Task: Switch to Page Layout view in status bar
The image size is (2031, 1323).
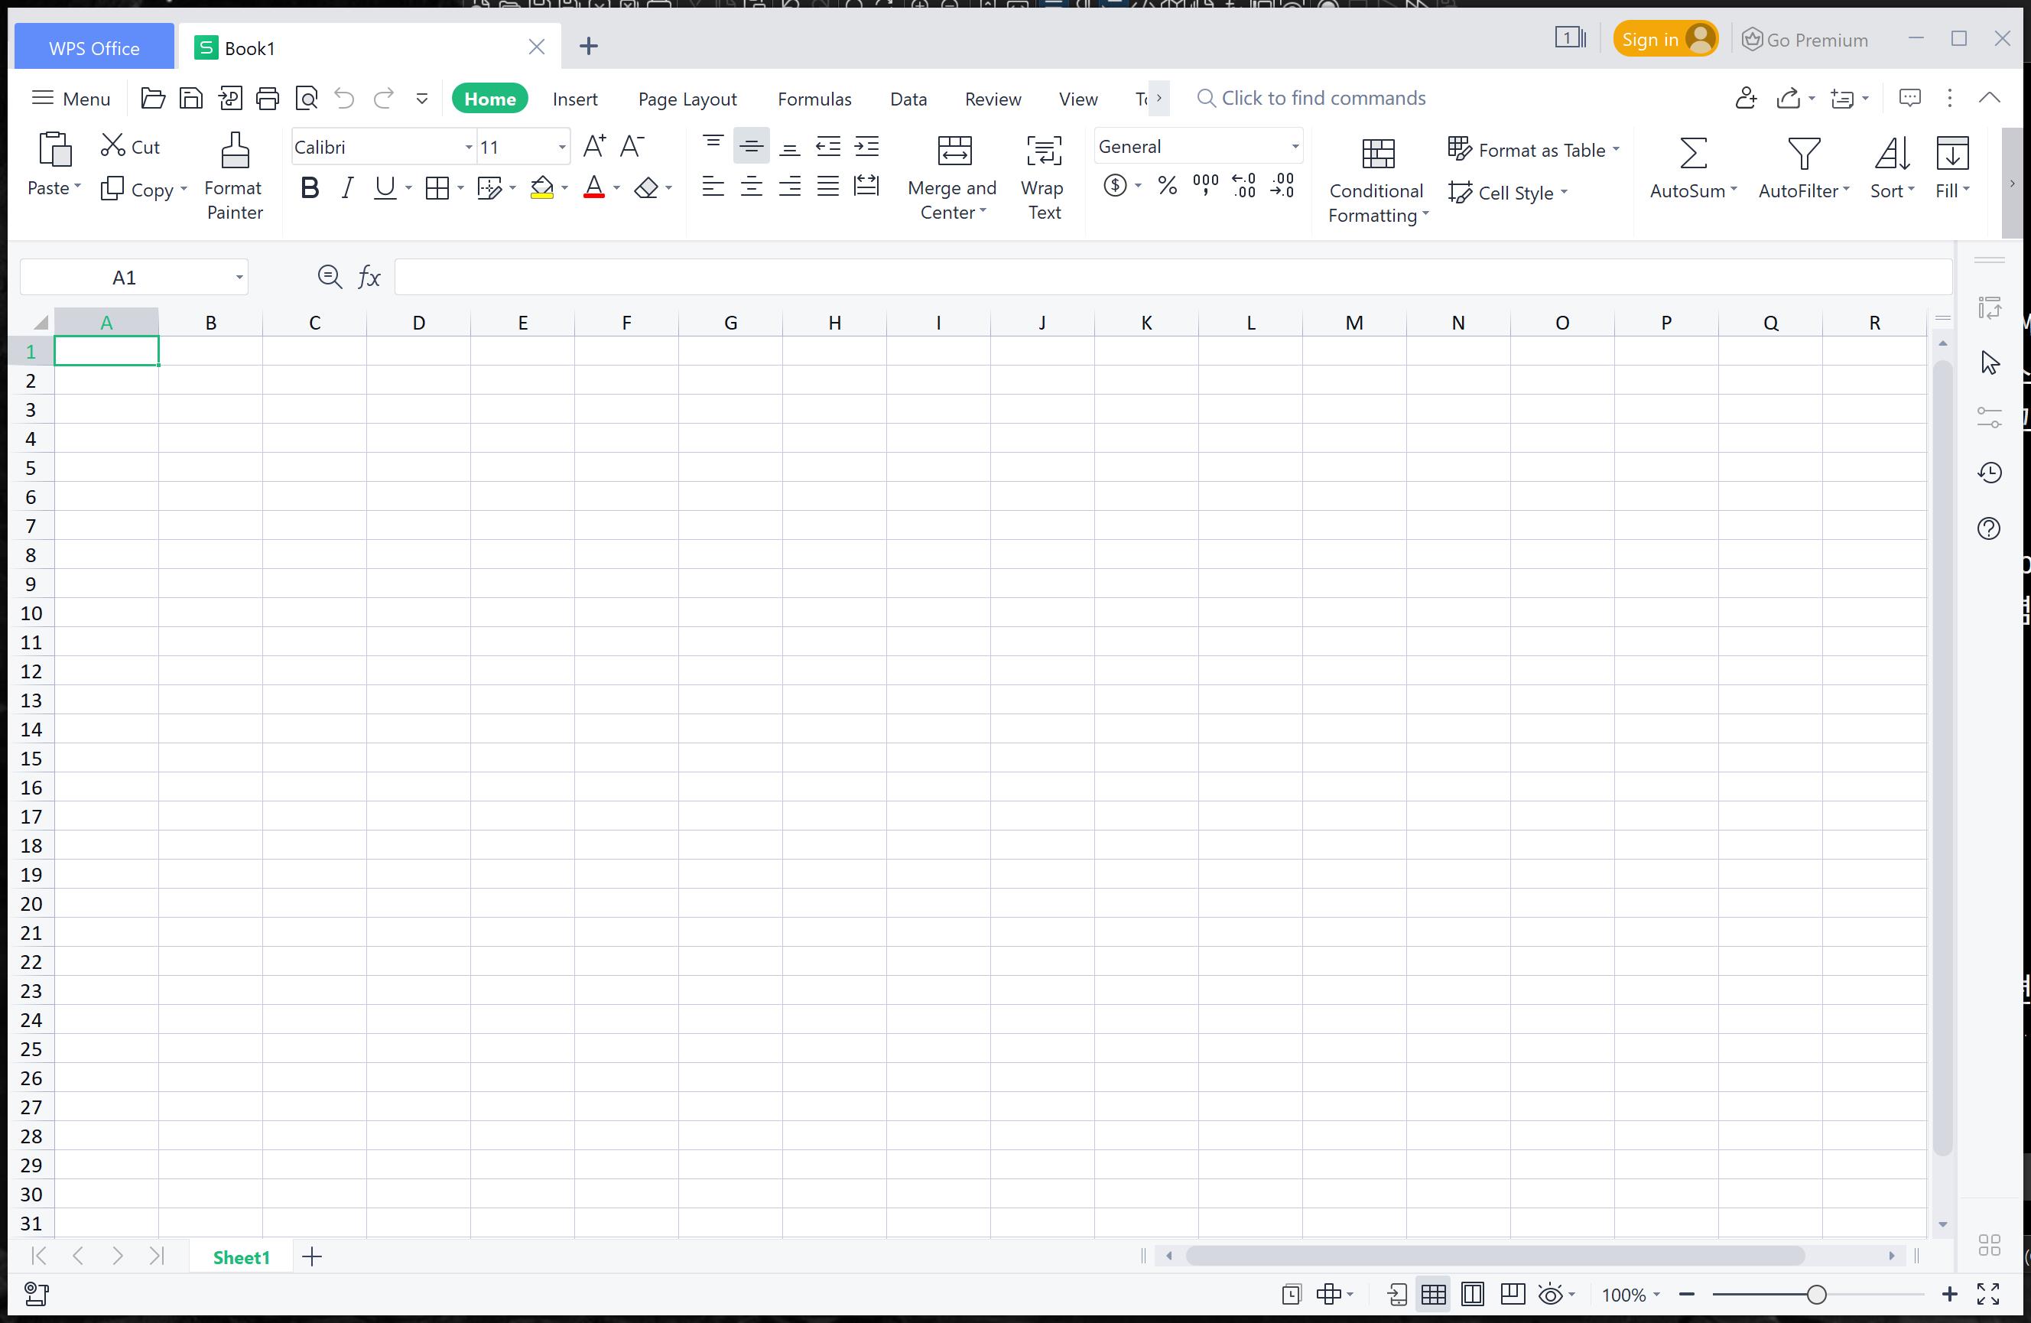Action: [x=1473, y=1295]
